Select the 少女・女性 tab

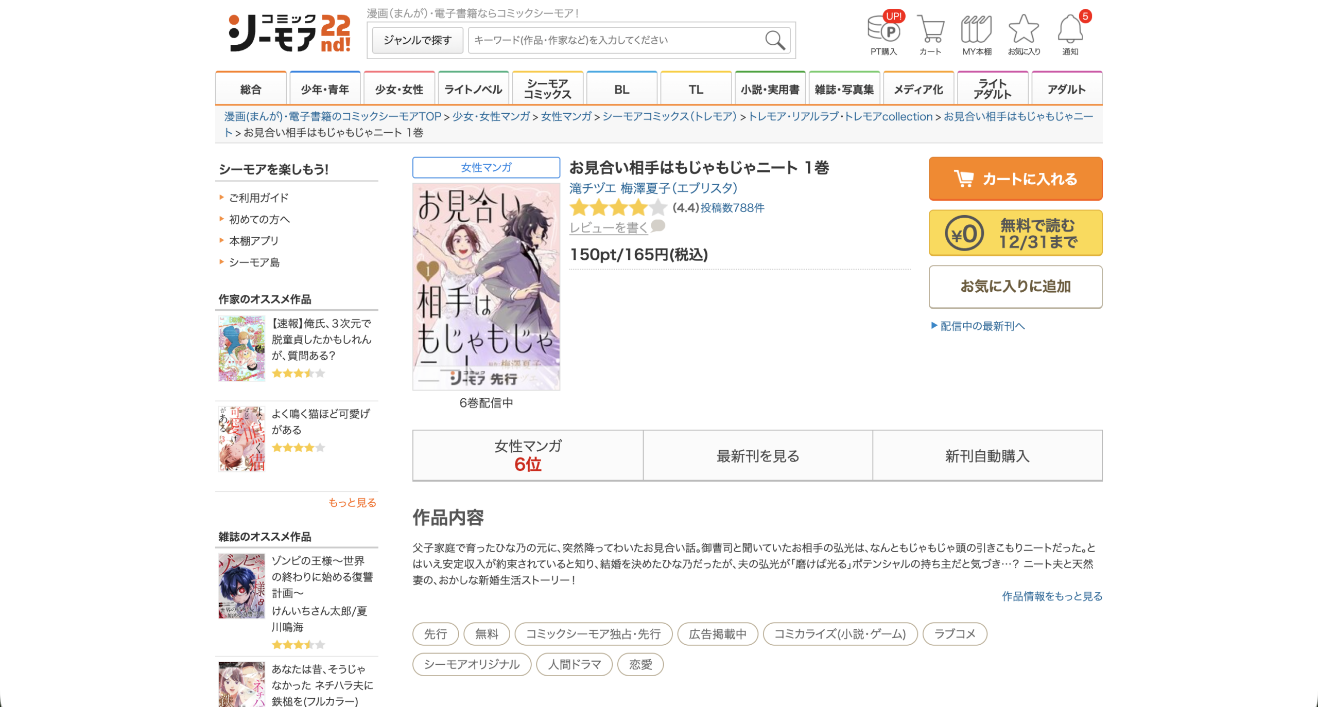(399, 89)
